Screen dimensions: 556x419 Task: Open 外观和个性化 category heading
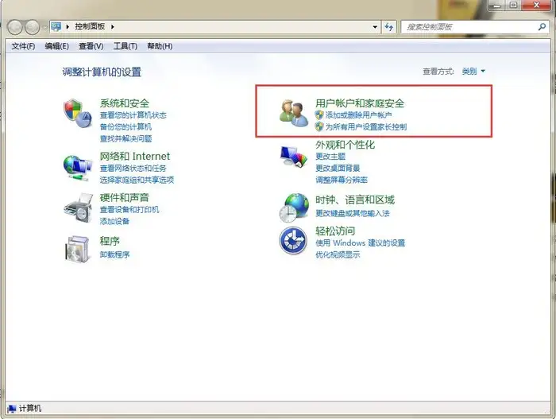(x=345, y=145)
